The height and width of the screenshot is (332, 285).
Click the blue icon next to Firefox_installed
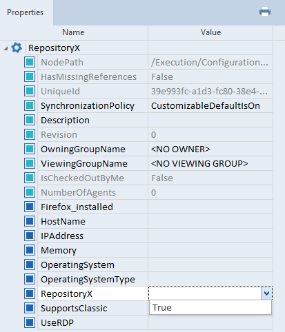point(30,207)
